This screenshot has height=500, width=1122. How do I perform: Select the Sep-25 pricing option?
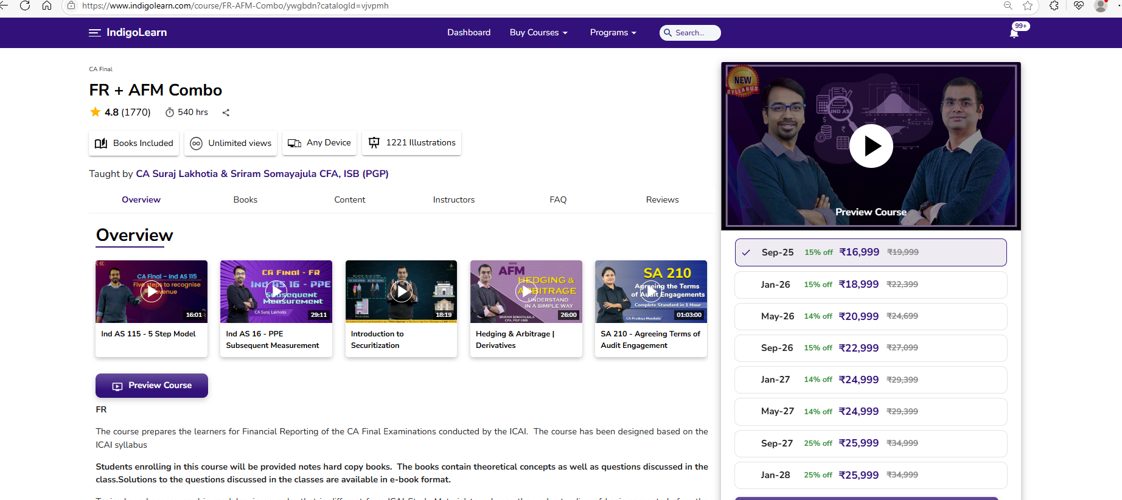(x=870, y=252)
